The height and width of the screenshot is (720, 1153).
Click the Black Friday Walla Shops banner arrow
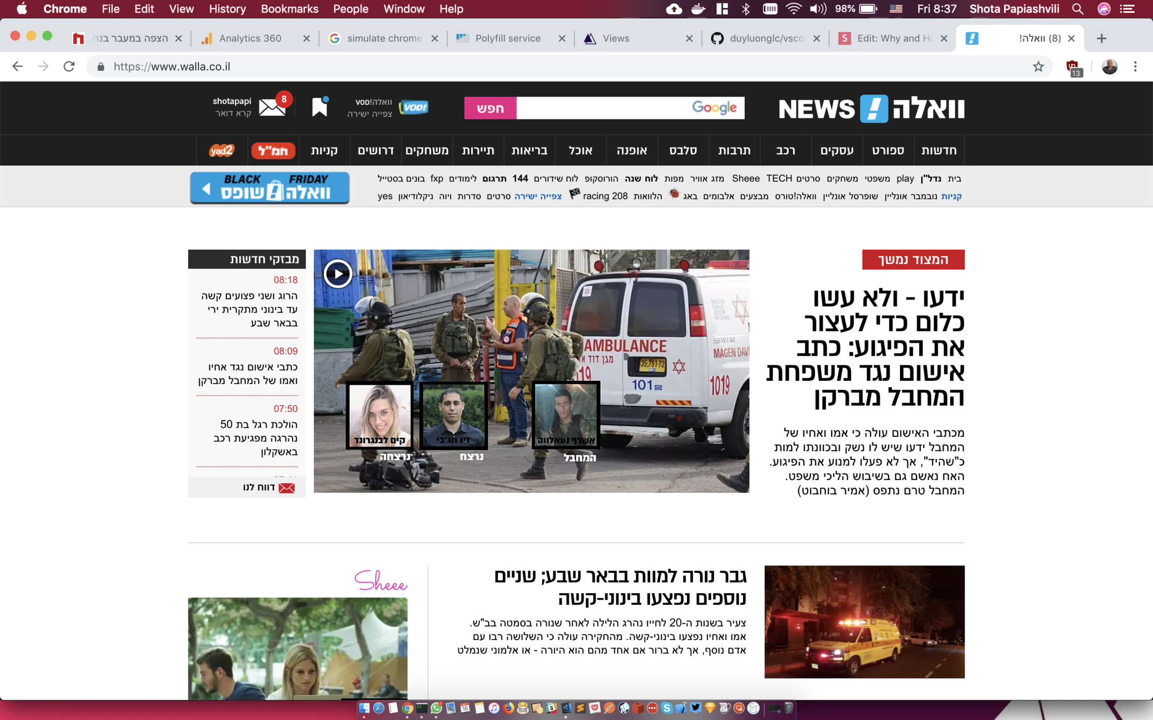[x=207, y=188]
